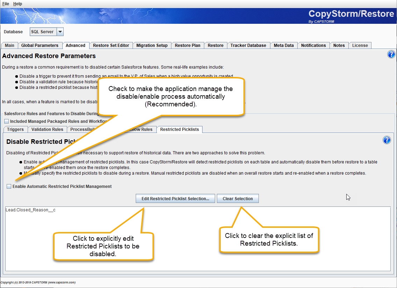This screenshot has width=397, height=288.
Task: Switch to the Global Parameters tab
Action: click(x=40, y=45)
